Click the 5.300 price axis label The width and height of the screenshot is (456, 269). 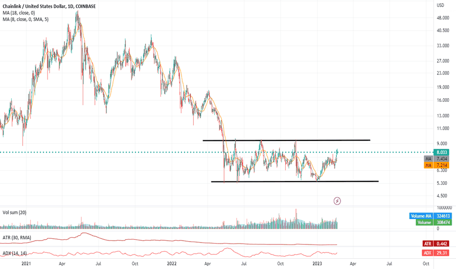click(442, 183)
